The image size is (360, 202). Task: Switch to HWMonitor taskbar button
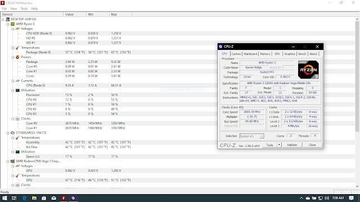click(x=64, y=198)
